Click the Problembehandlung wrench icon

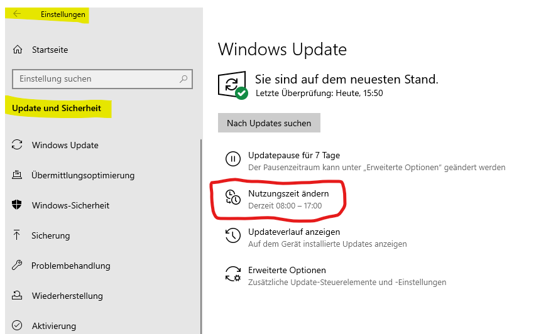tap(17, 266)
